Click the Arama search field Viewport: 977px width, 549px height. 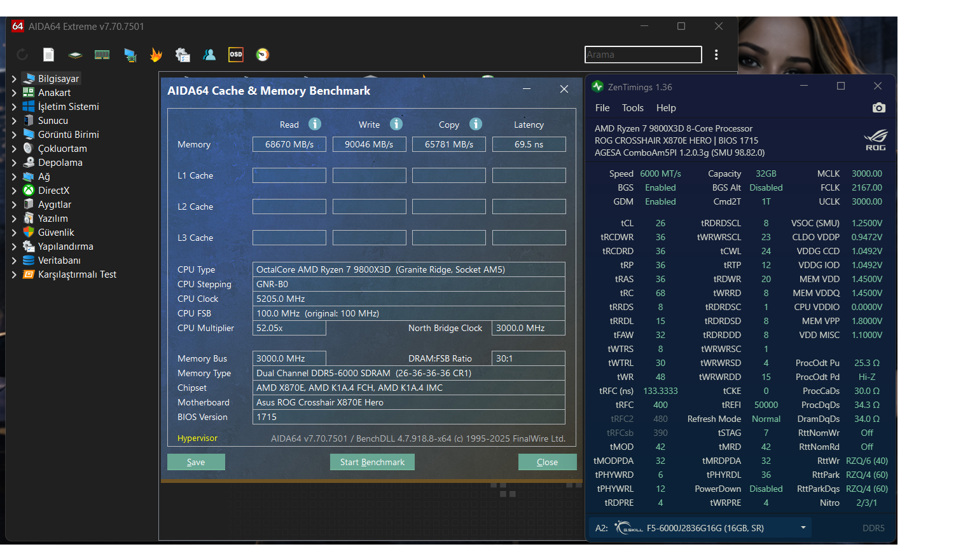[643, 55]
